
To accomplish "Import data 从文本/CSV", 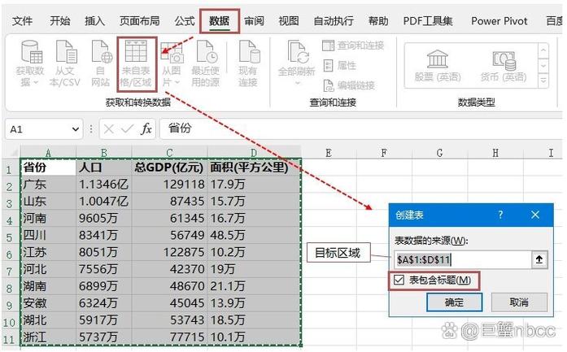I will (x=65, y=63).
